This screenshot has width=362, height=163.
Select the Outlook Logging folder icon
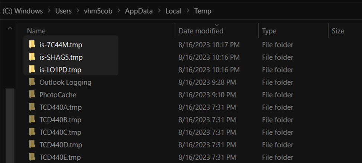pyautogui.click(x=32, y=82)
